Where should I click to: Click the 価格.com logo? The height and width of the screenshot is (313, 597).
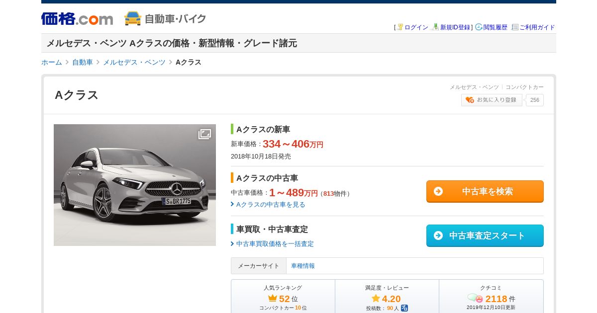coord(77,19)
